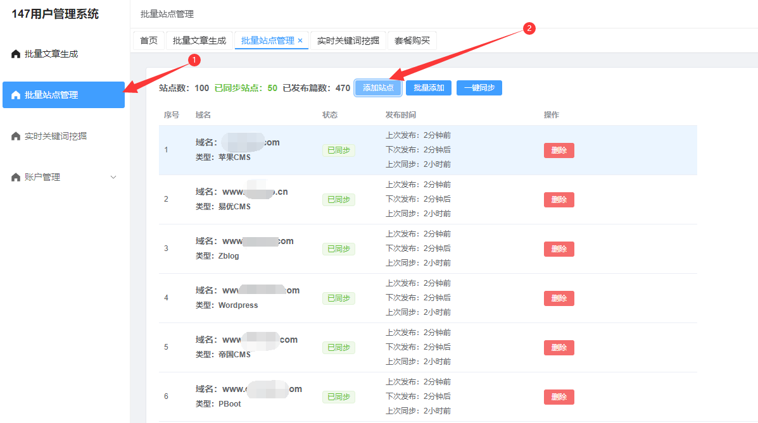Click 类型: PBoot text
Image resolution: width=758 pixels, height=423 pixels.
coord(218,403)
